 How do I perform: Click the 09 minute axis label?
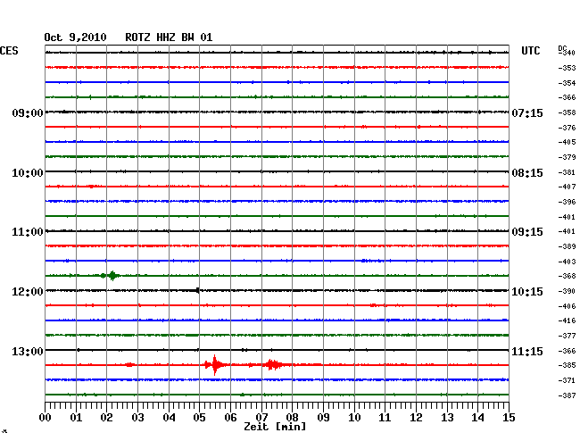323,418
